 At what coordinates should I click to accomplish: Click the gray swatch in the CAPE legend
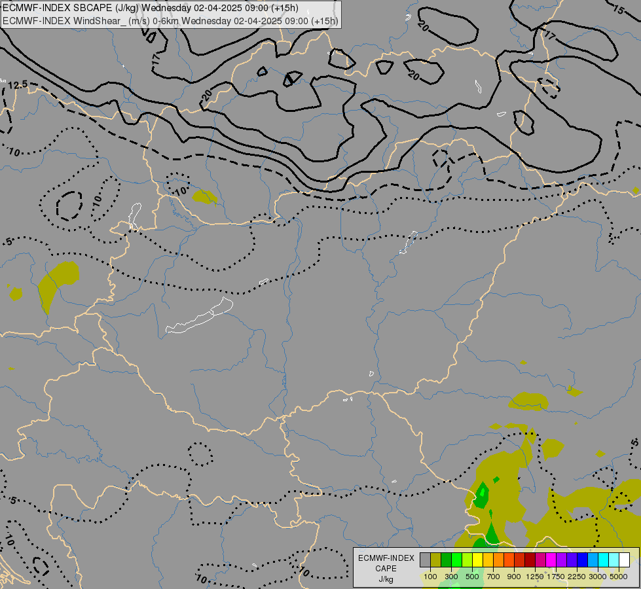[425, 560]
